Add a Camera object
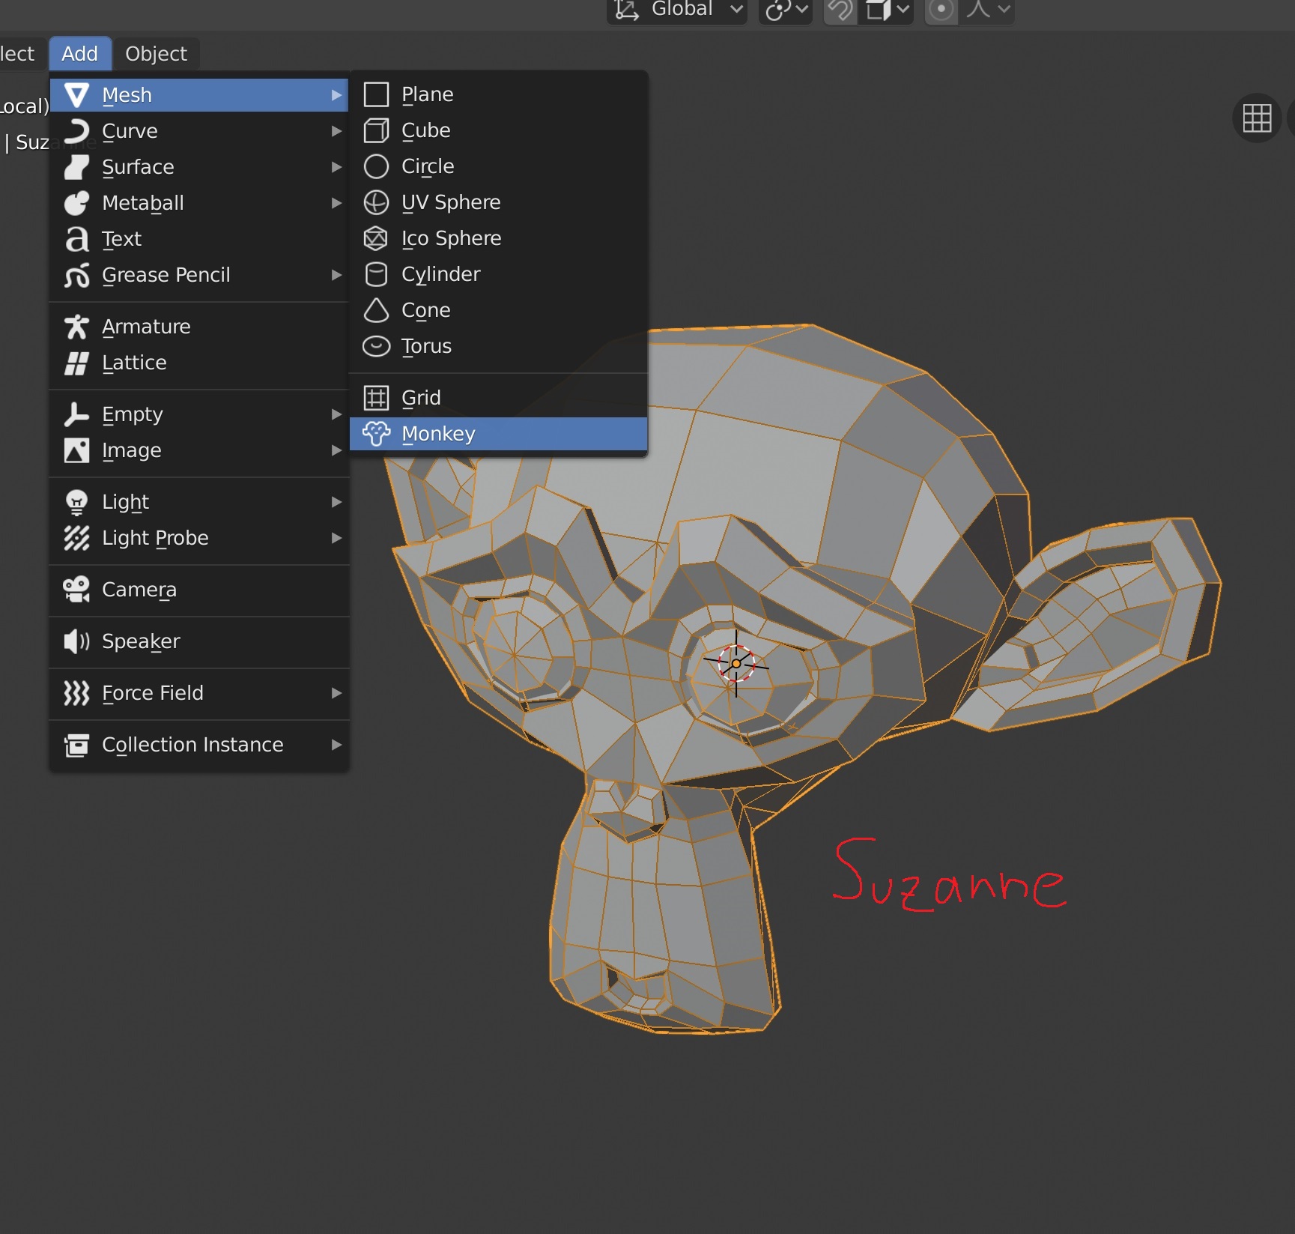 (x=199, y=590)
